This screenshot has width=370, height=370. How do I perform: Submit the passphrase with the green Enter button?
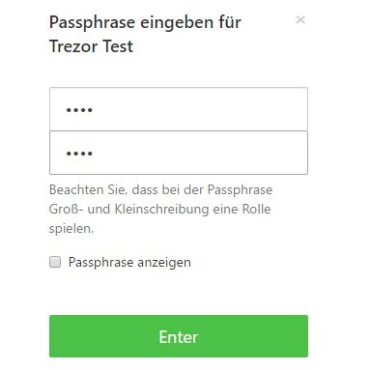pyautogui.click(x=179, y=336)
